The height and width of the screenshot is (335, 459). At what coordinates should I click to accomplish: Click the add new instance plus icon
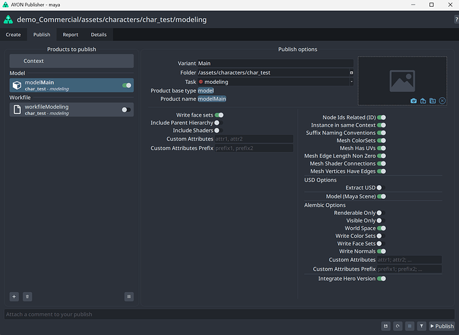pyautogui.click(x=14, y=296)
